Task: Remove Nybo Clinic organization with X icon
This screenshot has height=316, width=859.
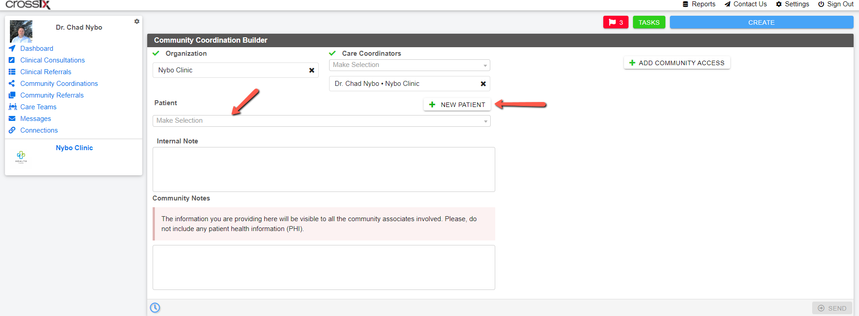Action: 312,70
